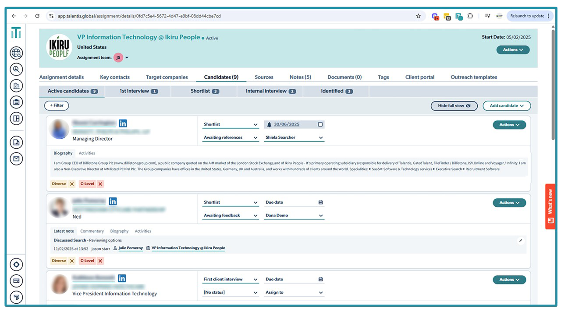
Task: Remove Diverse tag from Managing Director candidate
Action: coord(72,184)
